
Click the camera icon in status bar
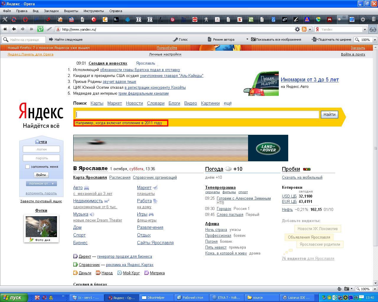coord(346,289)
